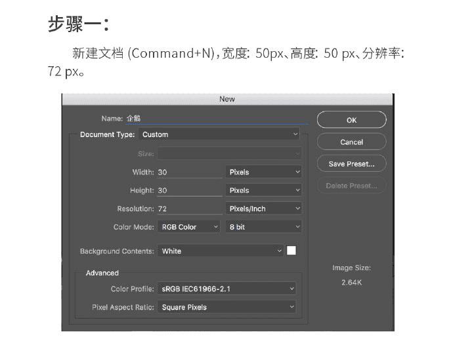Viewport: 453px width, 341px height.
Task: Click the Pixel Aspect Ratio label
Action: click(x=123, y=307)
